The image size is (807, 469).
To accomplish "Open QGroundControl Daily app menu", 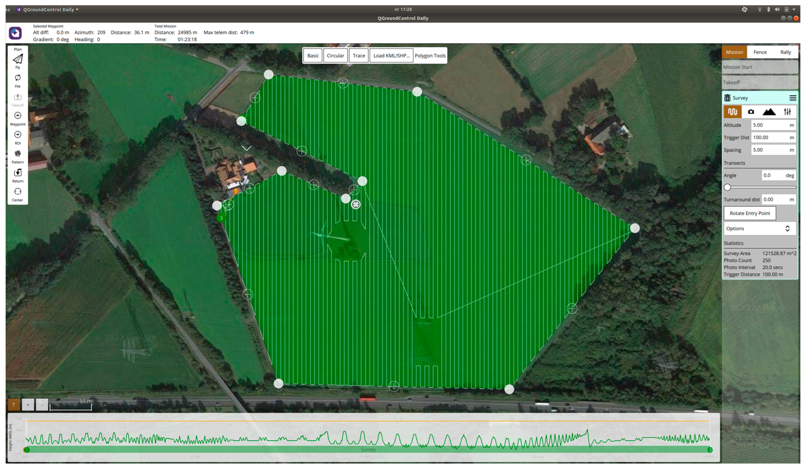I will point(48,9).
